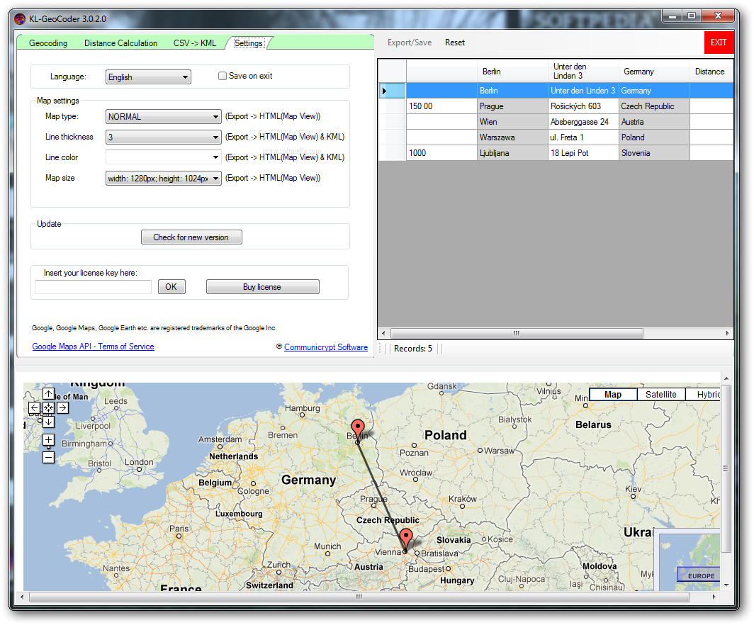Click Check for new version button

(191, 237)
